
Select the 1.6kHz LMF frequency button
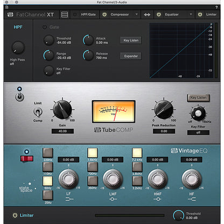93,152
